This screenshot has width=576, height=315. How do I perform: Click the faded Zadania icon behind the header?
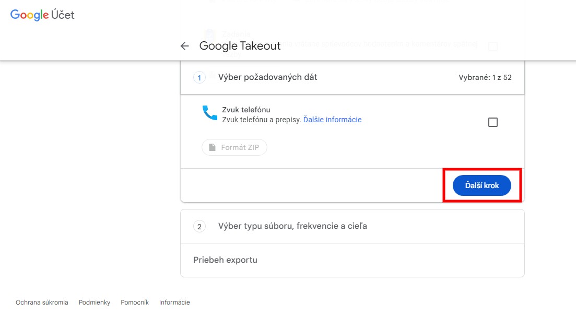click(x=210, y=34)
